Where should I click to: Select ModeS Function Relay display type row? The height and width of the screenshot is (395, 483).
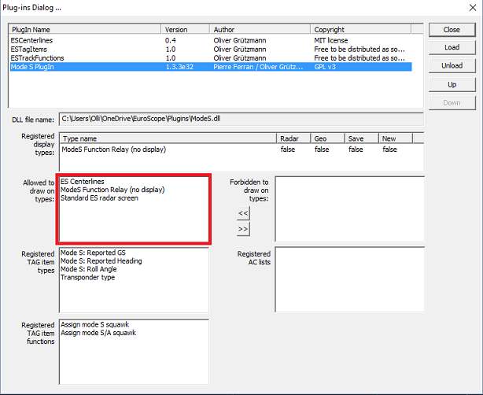tap(236, 150)
